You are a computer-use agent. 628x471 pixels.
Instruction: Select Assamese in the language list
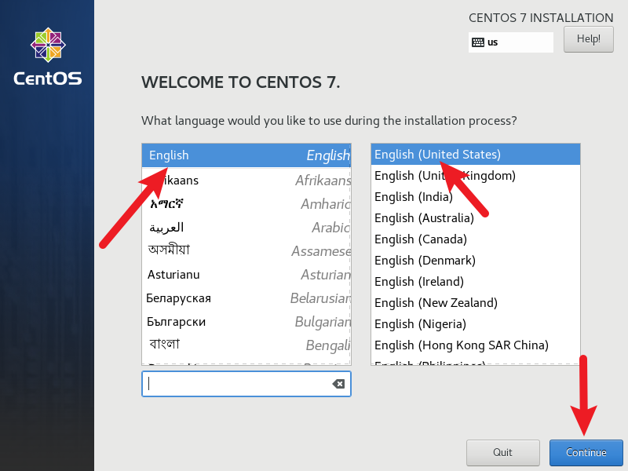coord(246,251)
